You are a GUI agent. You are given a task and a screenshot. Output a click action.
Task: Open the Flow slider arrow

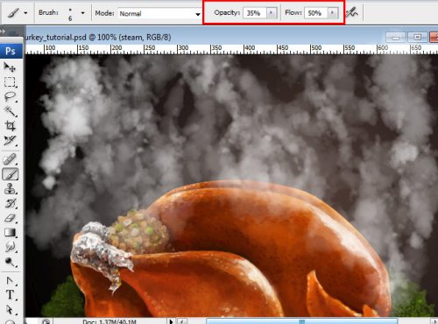332,13
